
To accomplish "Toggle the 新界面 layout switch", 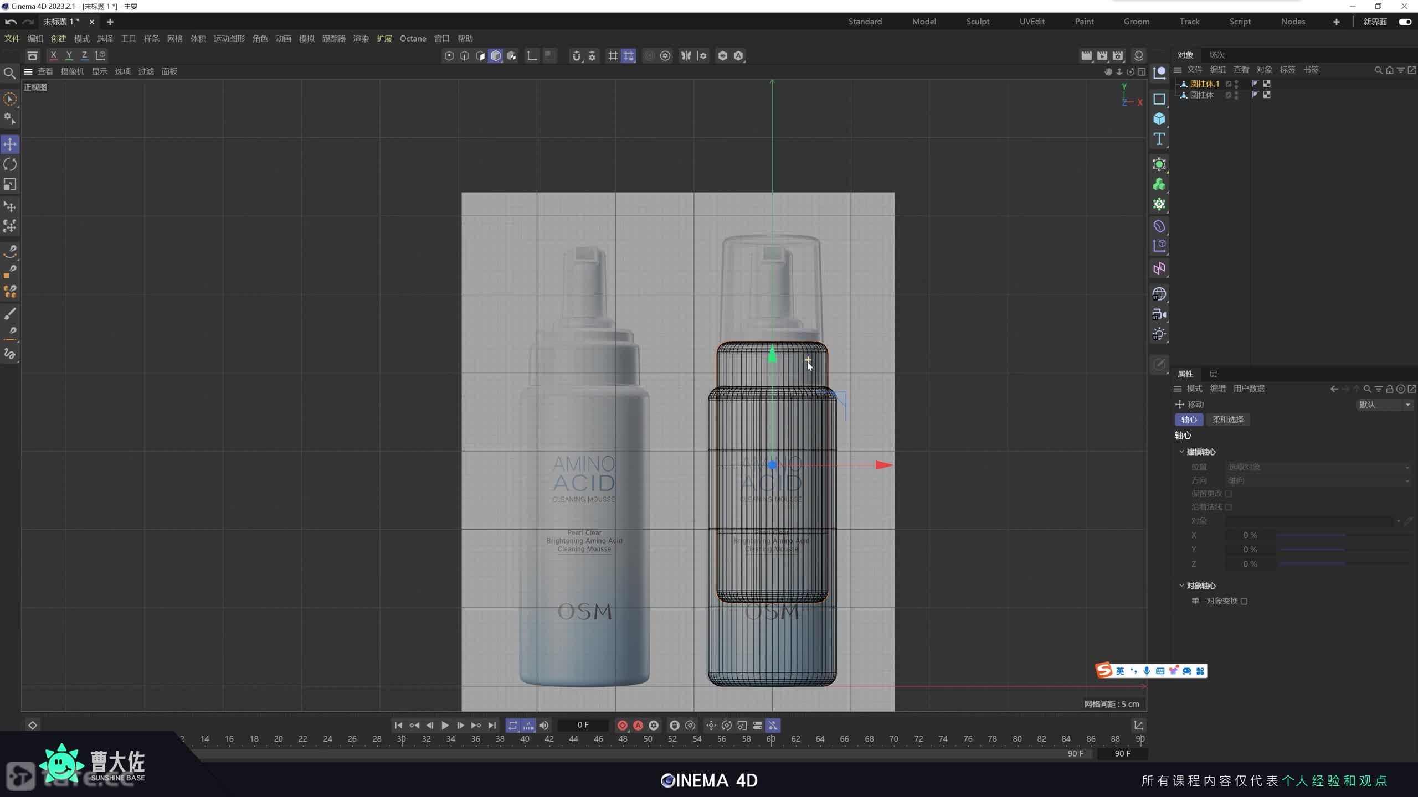I will pyautogui.click(x=1405, y=22).
